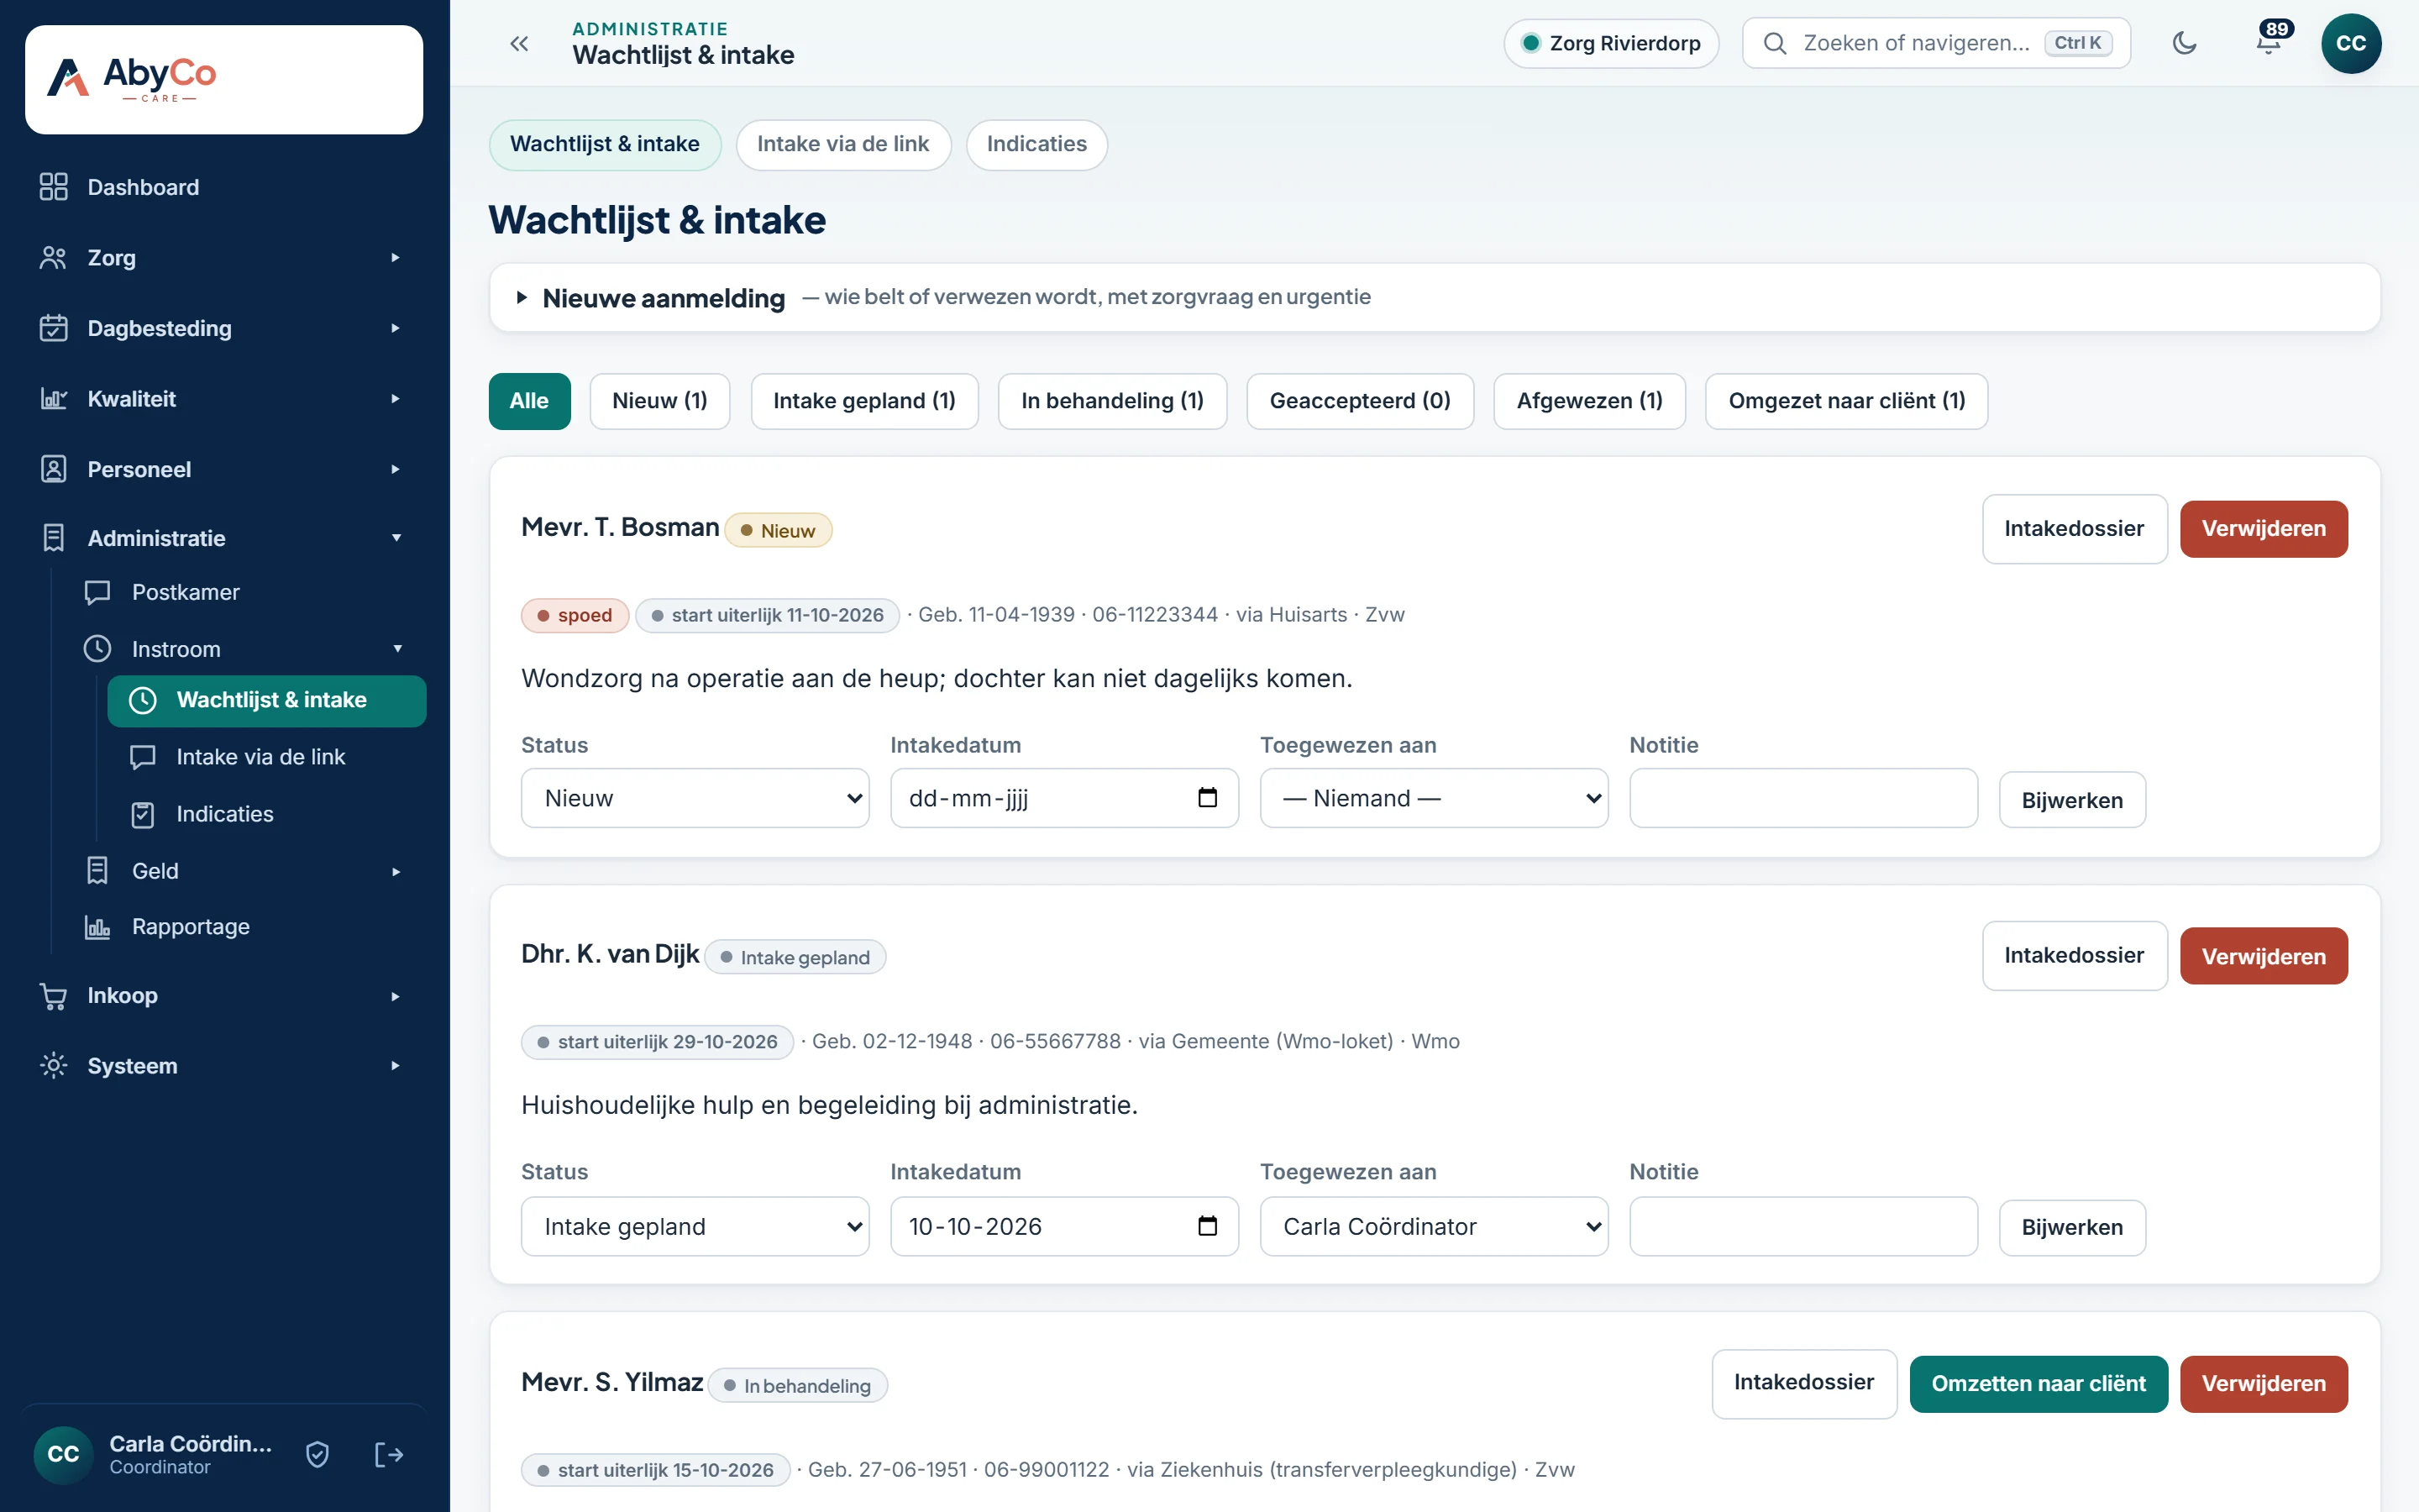2419x1512 pixels.
Task: Click the shield icon next to Carla Coördinator
Action: (x=317, y=1454)
